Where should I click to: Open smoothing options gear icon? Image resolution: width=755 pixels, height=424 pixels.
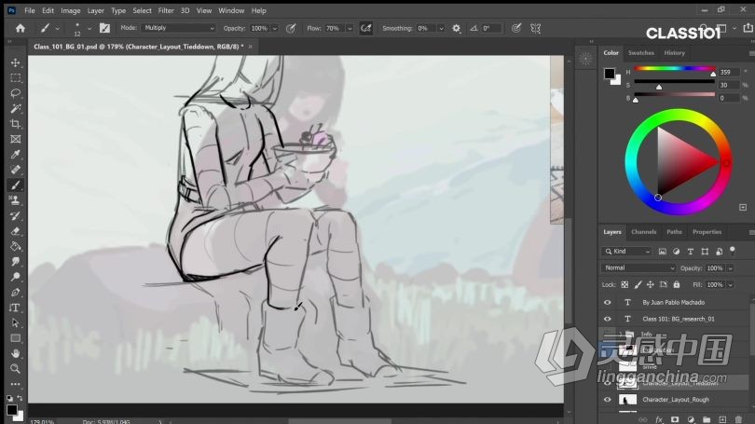click(x=456, y=28)
